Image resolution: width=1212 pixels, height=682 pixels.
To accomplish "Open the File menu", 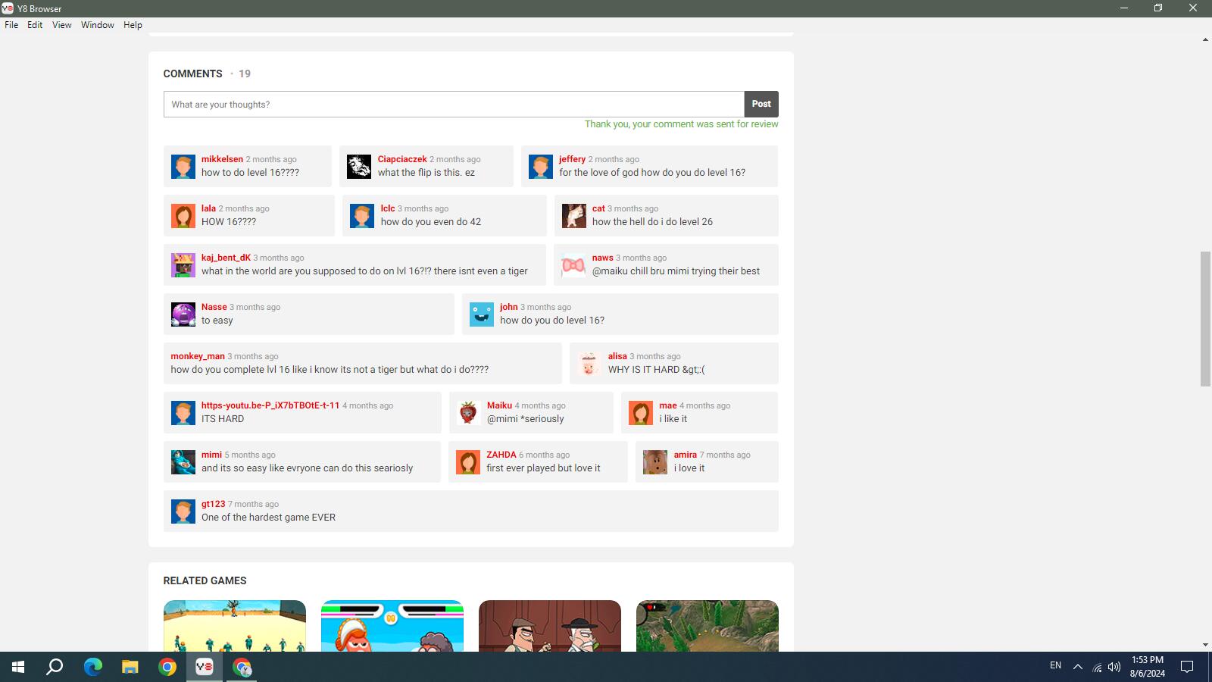I will click(11, 25).
